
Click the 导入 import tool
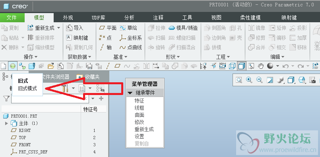pos(75,28)
